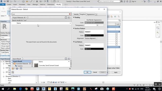This screenshot has width=162, height=91.
Task: Click the favorites star icon in title bar
Action: tap(127, 1)
